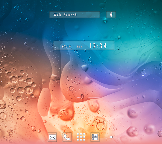Viewport: 162px width, 144px height.
Task: Check messages via the dock envelope icon
Action: (52, 137)
